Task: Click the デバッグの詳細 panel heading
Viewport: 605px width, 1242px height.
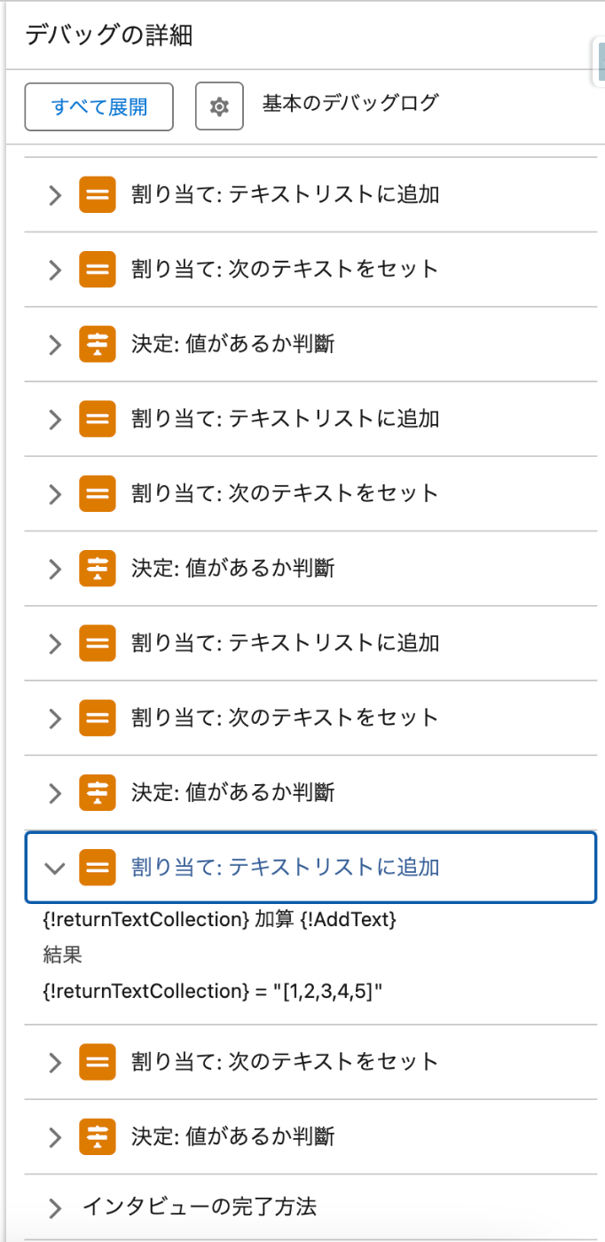Action: [109, 35]
